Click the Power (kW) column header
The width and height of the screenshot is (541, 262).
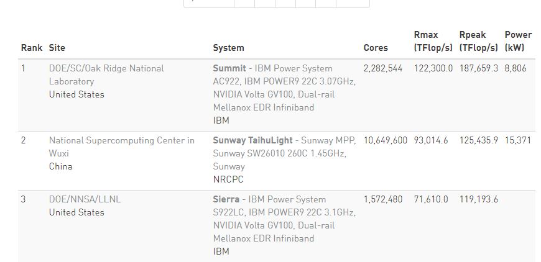pyautogui.click(x=518, y=41)
